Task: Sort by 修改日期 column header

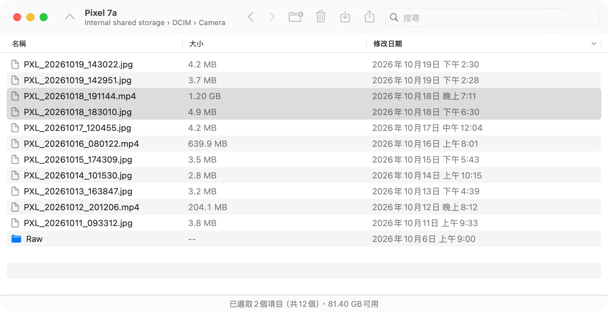Action: [x=388, y=44]
